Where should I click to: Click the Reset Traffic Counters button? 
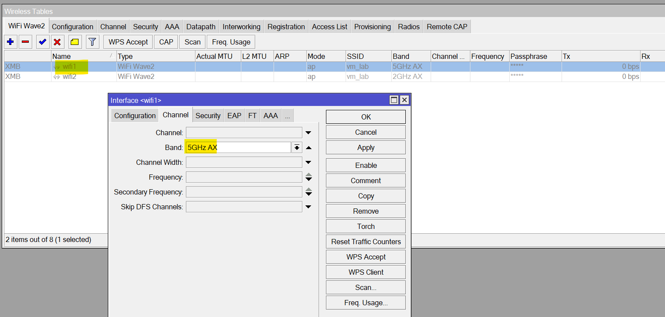(x=366, y=241)
